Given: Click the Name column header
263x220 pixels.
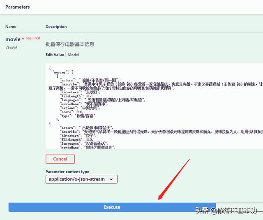Looking at the screenshot, I should (x=11, y=27).
